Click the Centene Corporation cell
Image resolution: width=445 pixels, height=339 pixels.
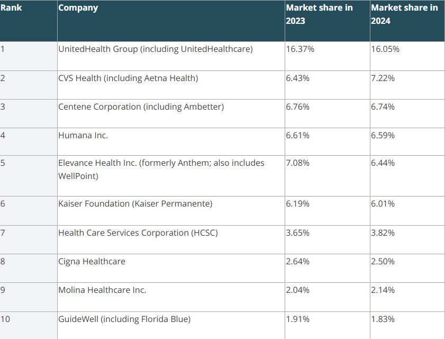click(141, 107)
